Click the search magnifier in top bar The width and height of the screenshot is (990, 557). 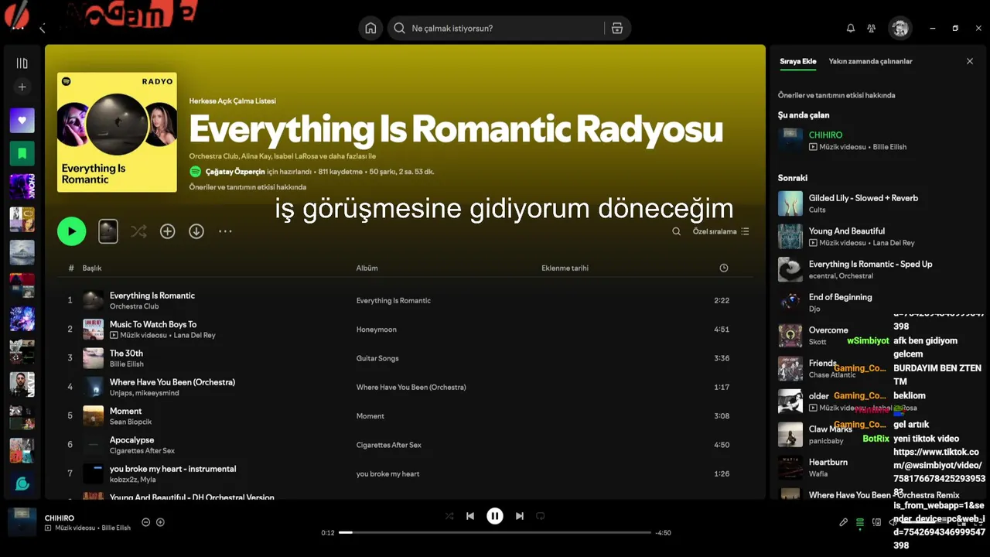pos(400,28)
